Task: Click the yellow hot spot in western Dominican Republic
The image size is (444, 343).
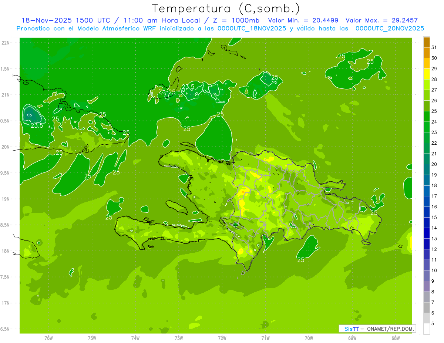Action: click(x=242, y=203)
